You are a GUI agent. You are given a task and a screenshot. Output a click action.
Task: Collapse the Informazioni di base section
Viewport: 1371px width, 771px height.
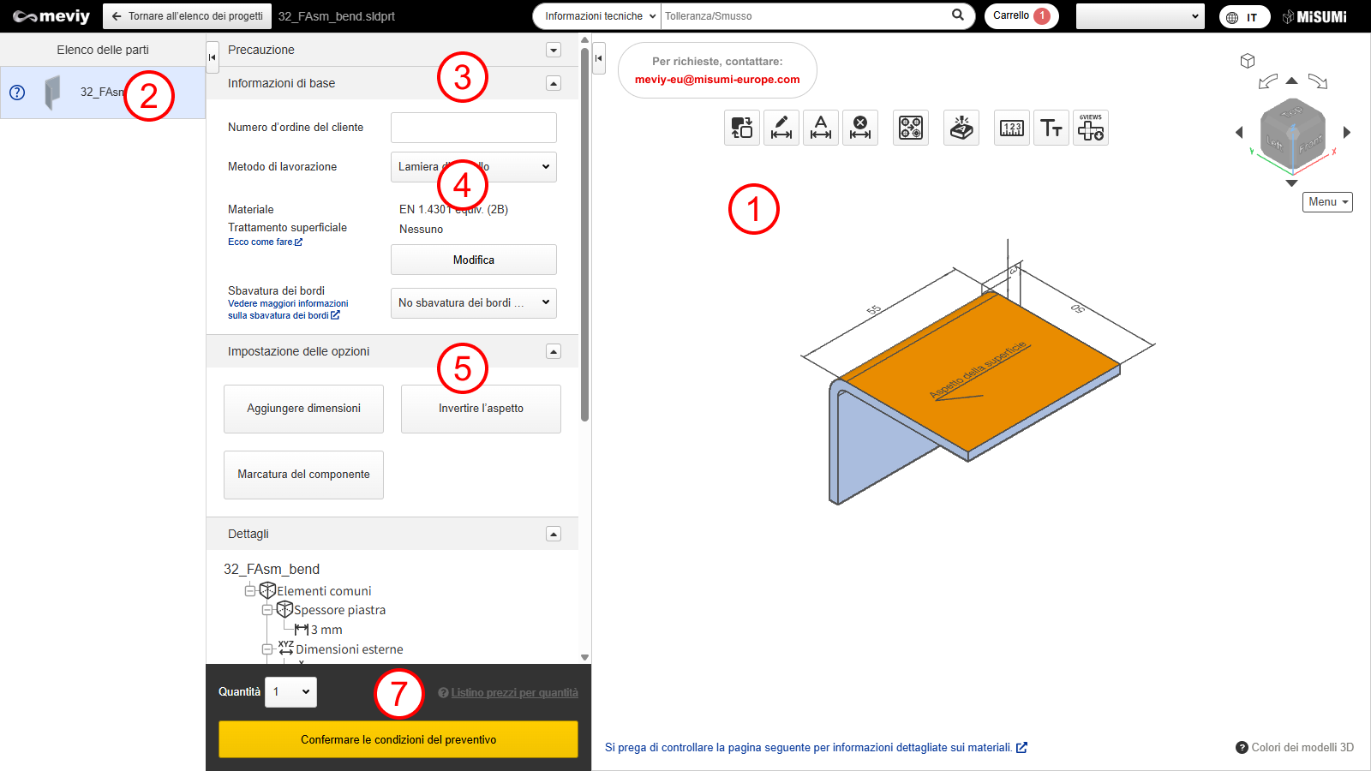coord(554,83)
